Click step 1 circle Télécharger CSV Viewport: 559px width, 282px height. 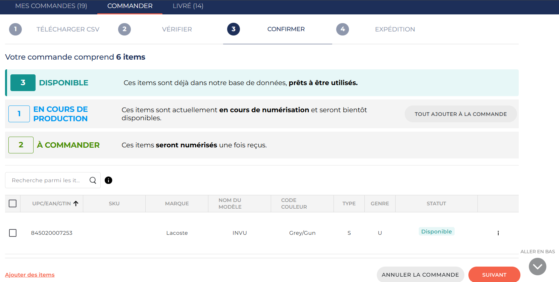coord(15,29)
